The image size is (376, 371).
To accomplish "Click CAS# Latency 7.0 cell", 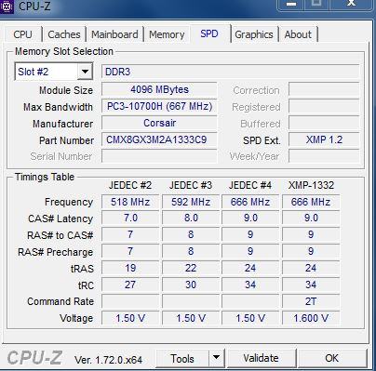I will click(130, 218).
